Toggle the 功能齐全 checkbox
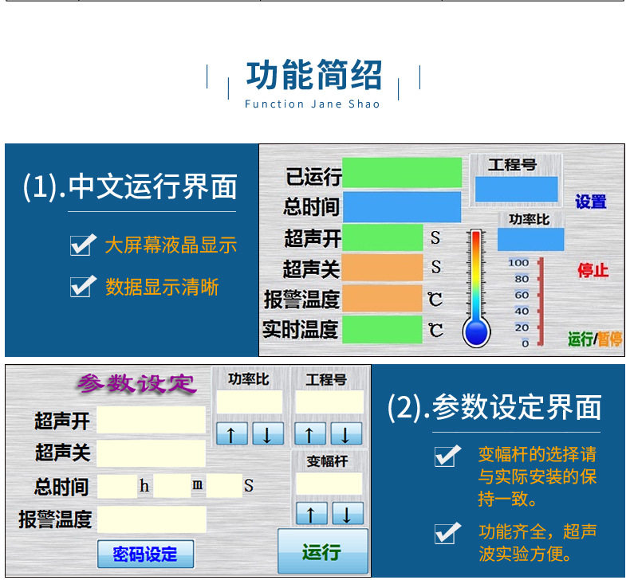The height and width of the screenshot is (580, 630). [447, 533]
